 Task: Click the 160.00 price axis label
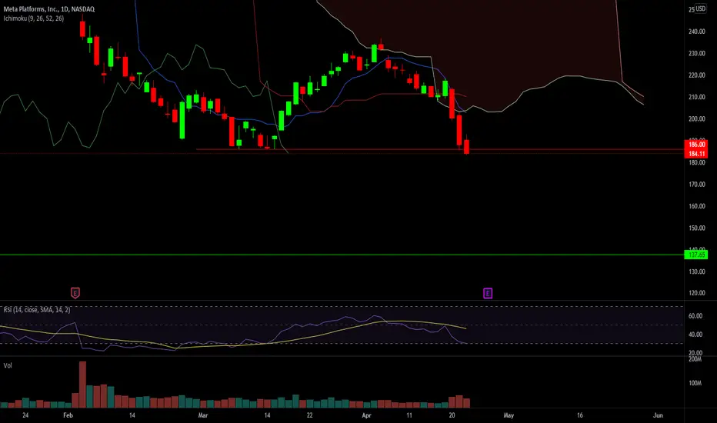[696, 206]
